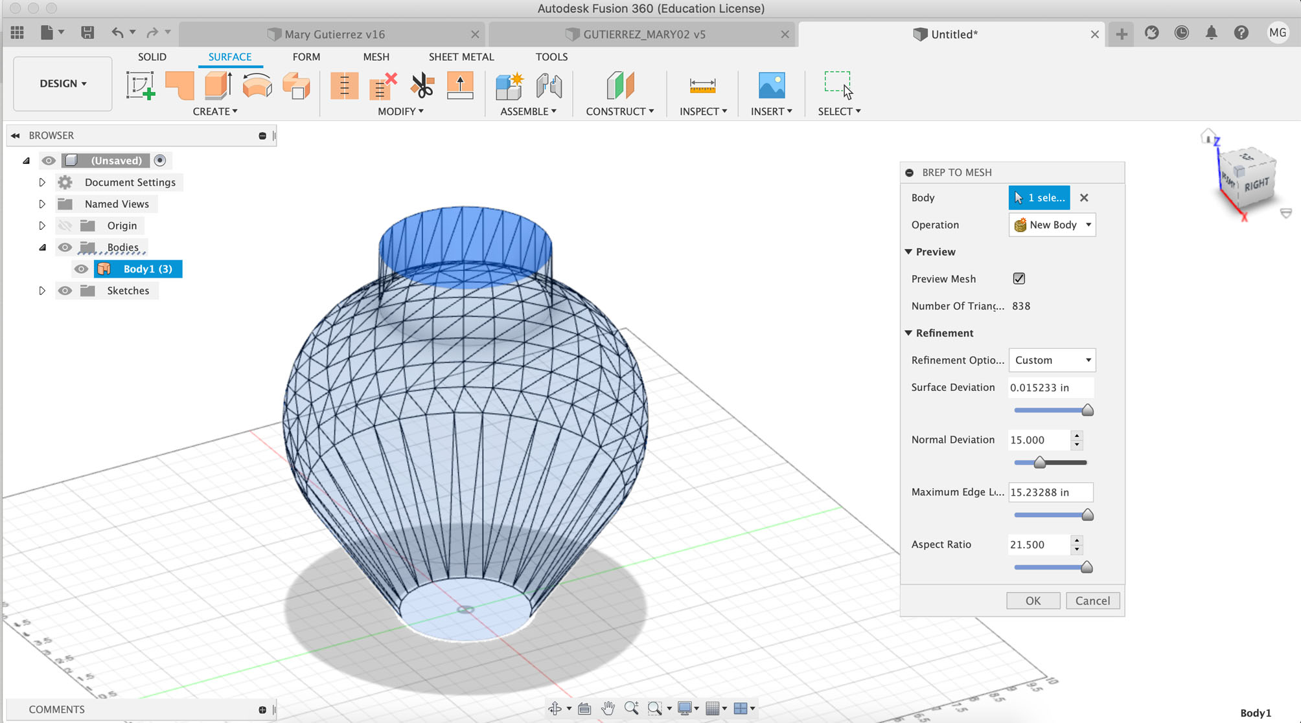Open the Operation New Body dropdown

click(1052, 225)
